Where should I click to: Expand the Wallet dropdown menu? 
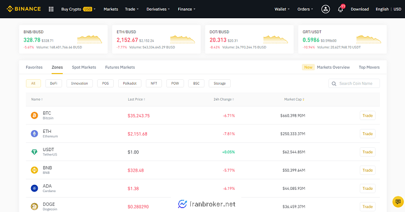tap(282, 9)
